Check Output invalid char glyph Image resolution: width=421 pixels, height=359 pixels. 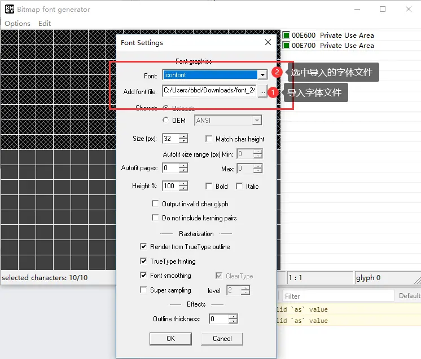click(155, 203)
